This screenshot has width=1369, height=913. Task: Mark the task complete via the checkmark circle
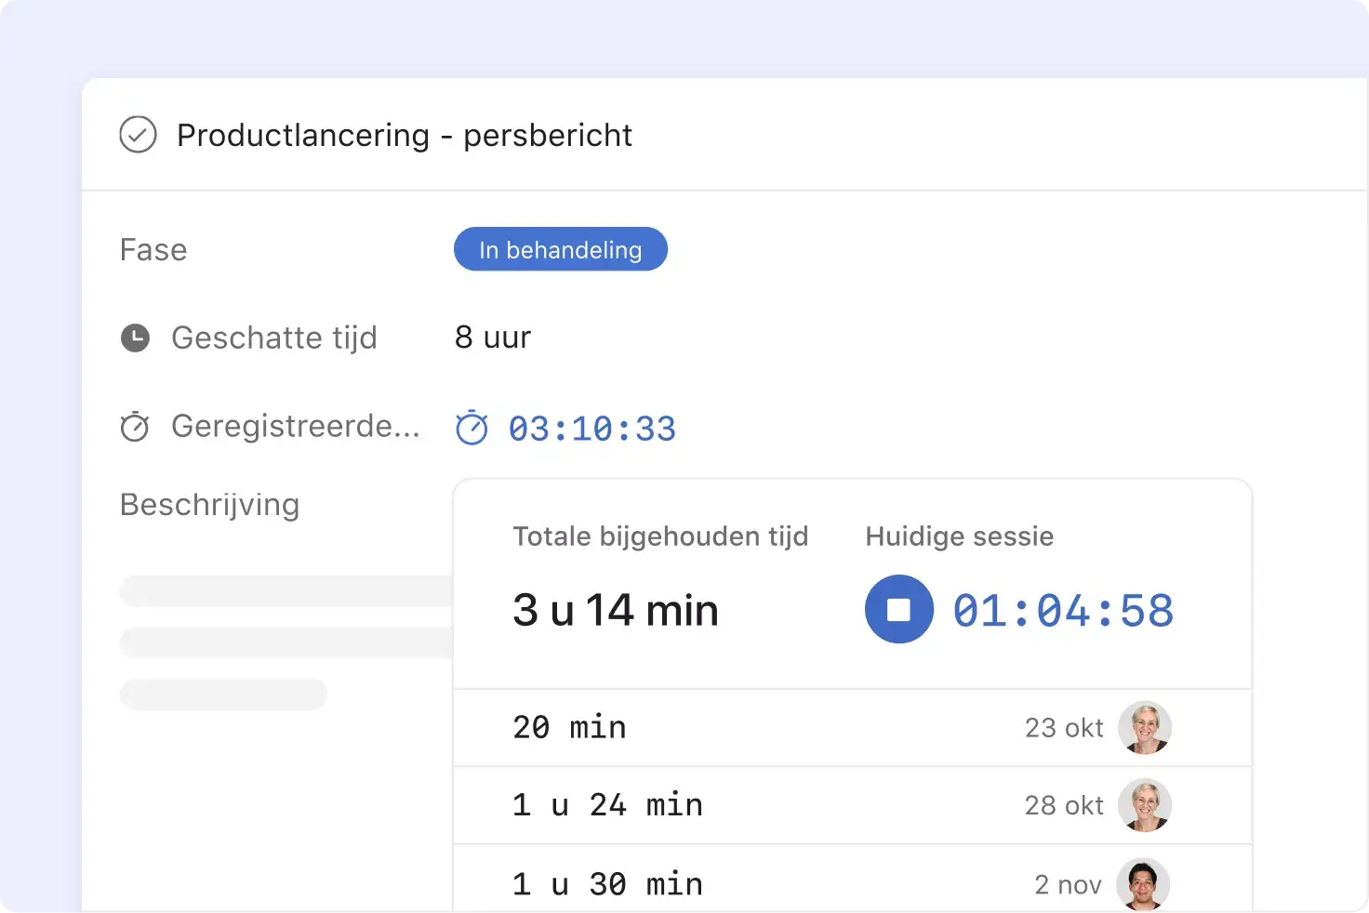[138, 135]
